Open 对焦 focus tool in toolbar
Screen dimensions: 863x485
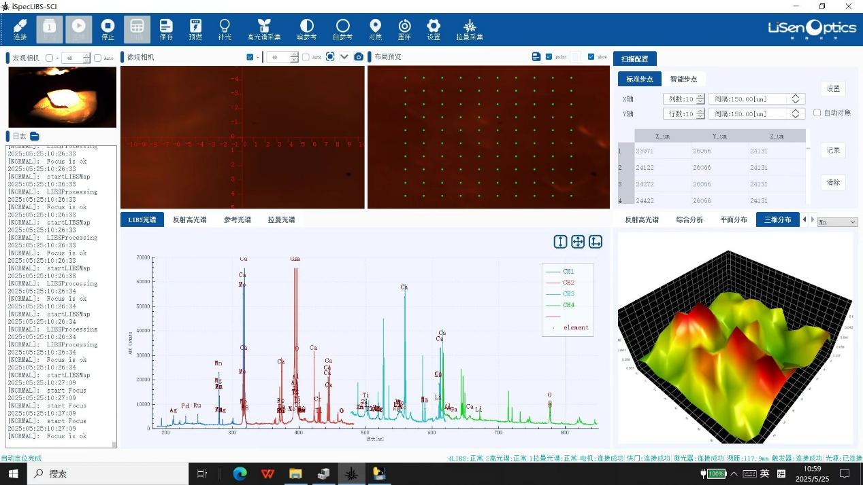[x=375, y=29]
